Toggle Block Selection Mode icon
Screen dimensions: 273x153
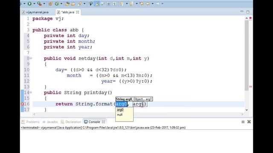pyautogui.click(x=108, y=3)
